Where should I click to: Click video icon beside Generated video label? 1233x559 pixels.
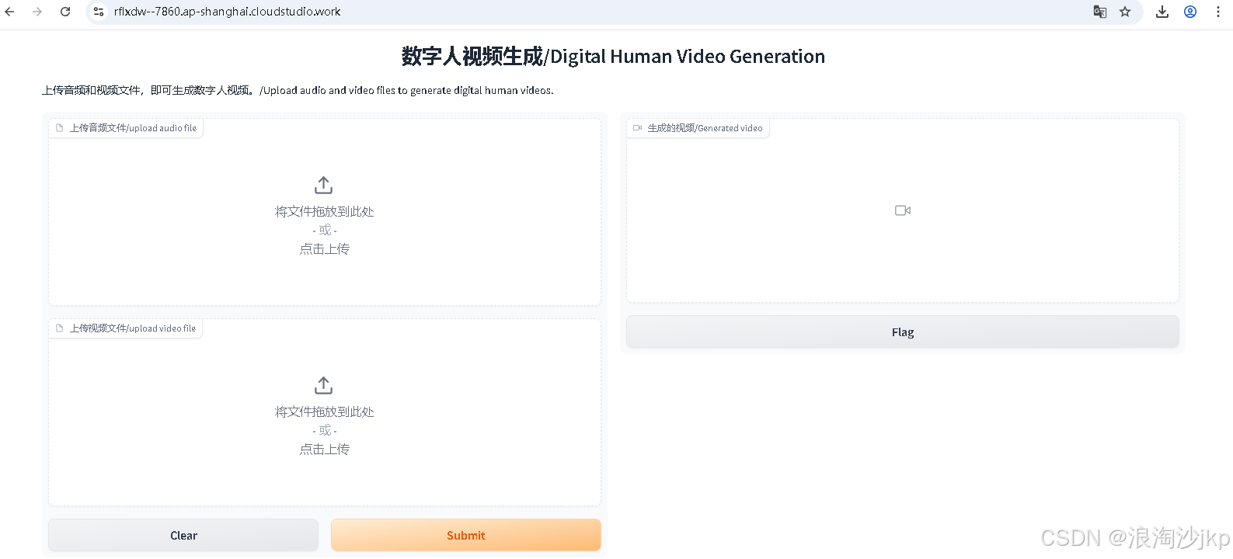coord(638,128)
